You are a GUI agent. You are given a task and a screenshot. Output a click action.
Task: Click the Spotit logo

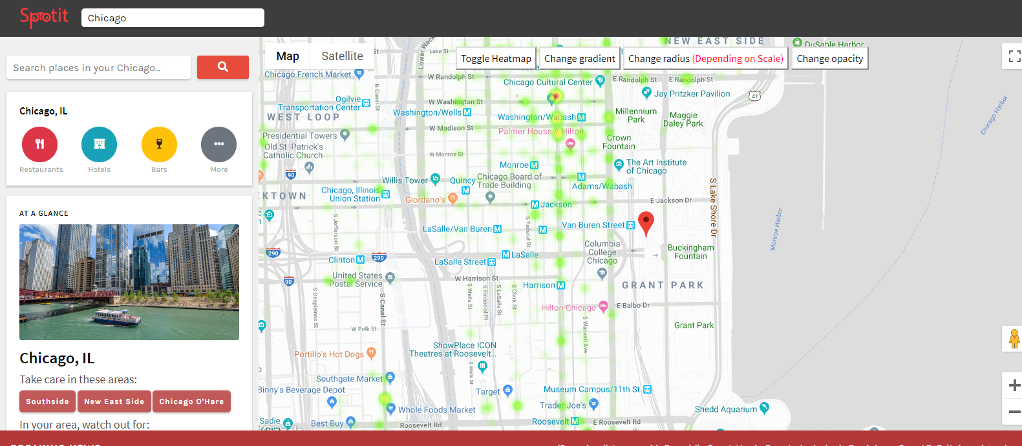[x=44, y=17]
